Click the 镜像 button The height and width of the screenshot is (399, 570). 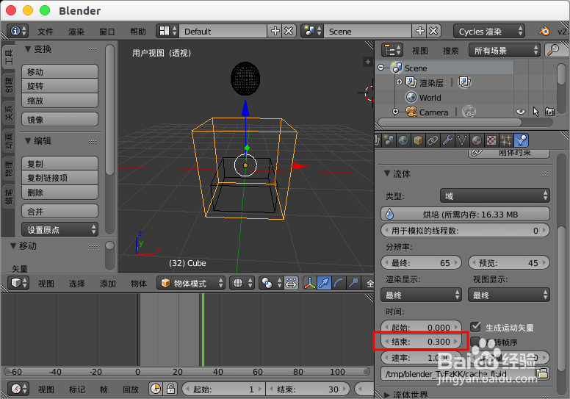click(x=60, y=119)
